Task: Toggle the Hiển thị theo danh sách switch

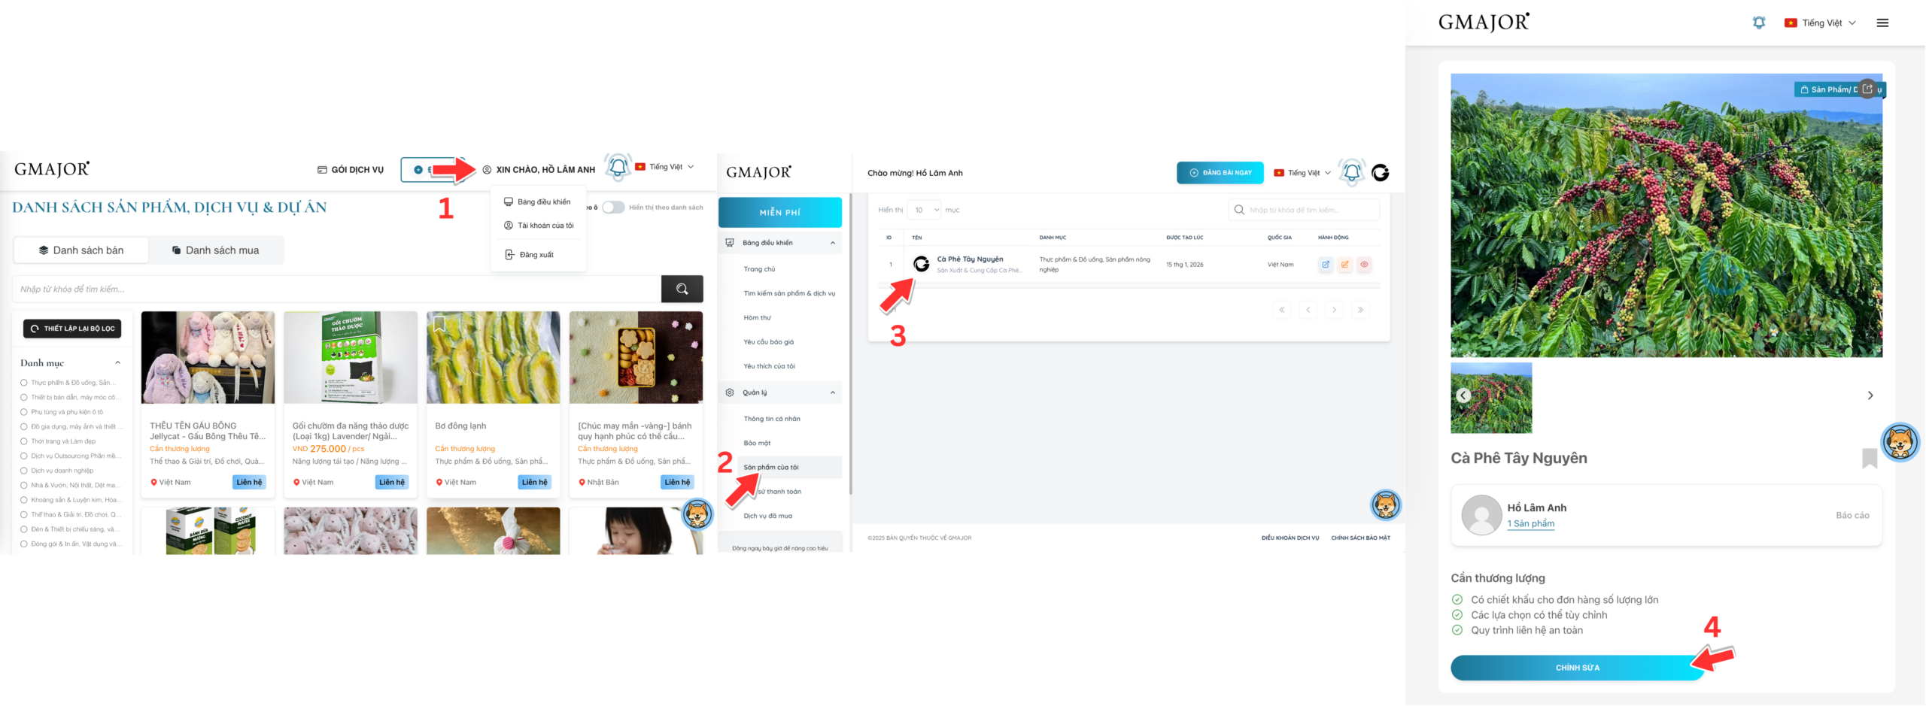Action: coord(613,208)
